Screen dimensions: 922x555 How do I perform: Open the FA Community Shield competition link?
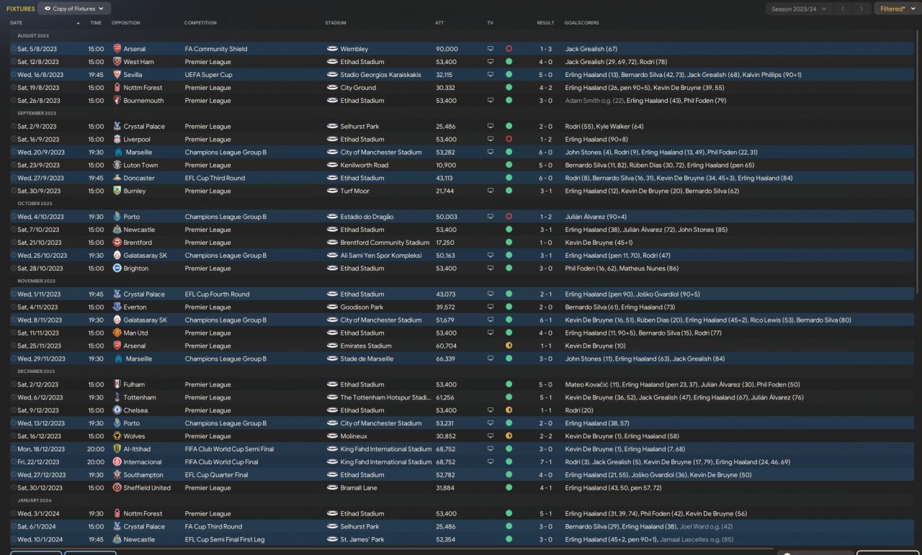[216, 49]
